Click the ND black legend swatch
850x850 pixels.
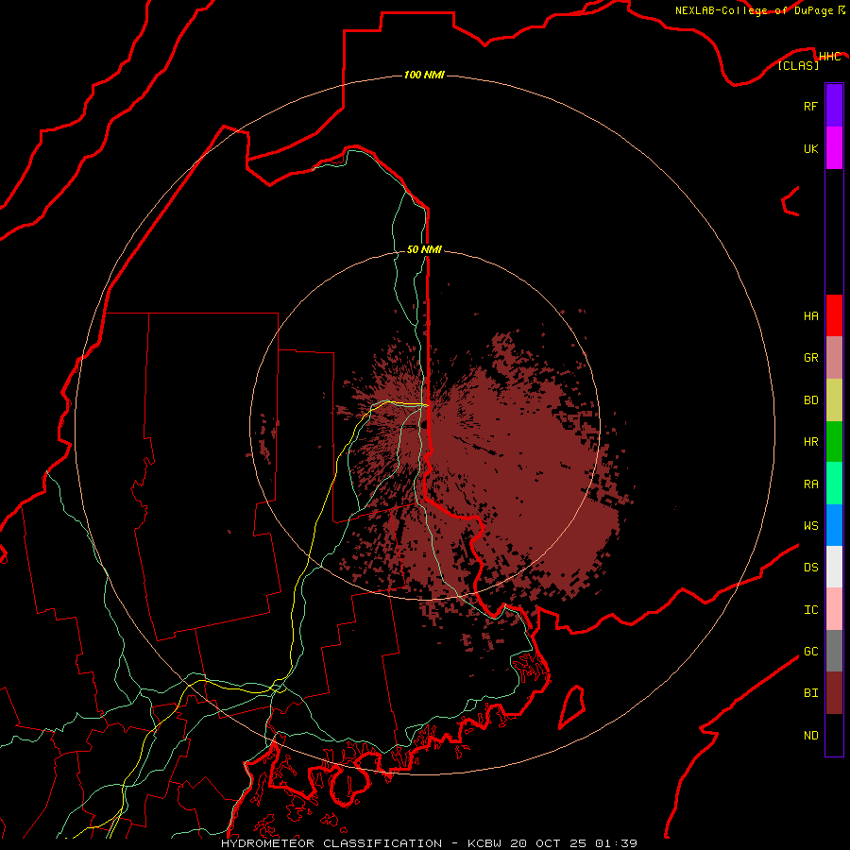pyautogui.click(x=834, y=735)
